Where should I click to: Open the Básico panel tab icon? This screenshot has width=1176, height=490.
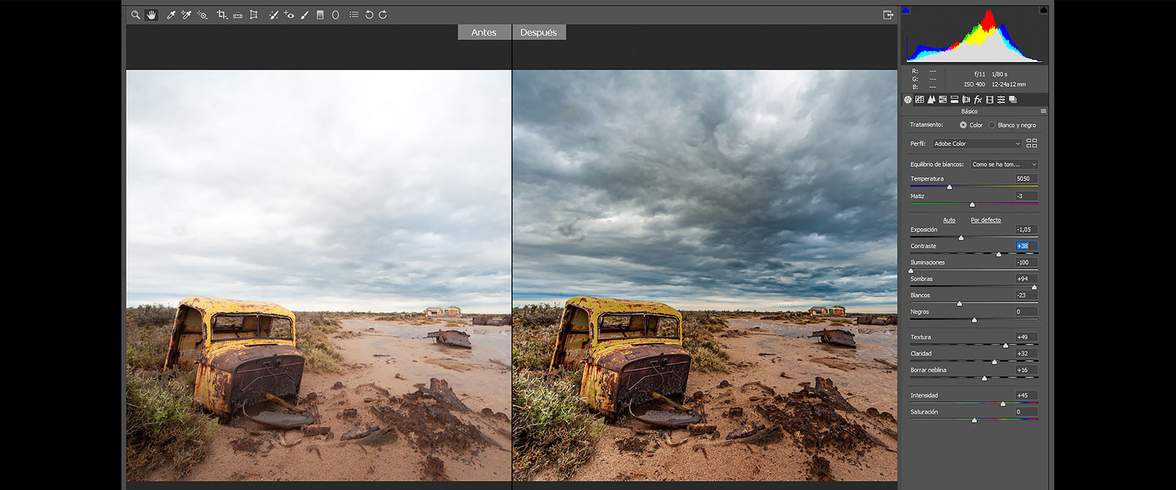tap(908, 99)
